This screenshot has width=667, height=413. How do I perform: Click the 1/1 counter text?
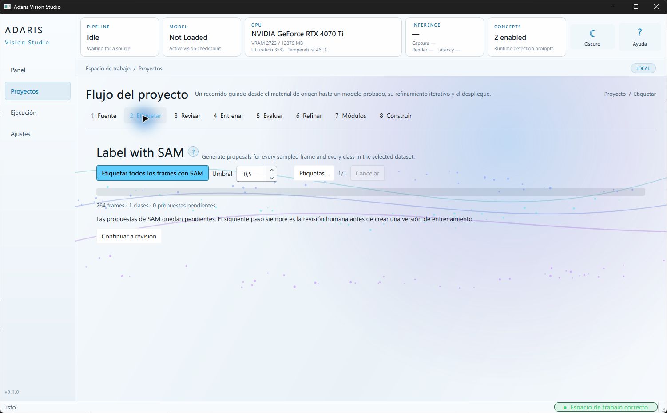(x=342, y=174)
